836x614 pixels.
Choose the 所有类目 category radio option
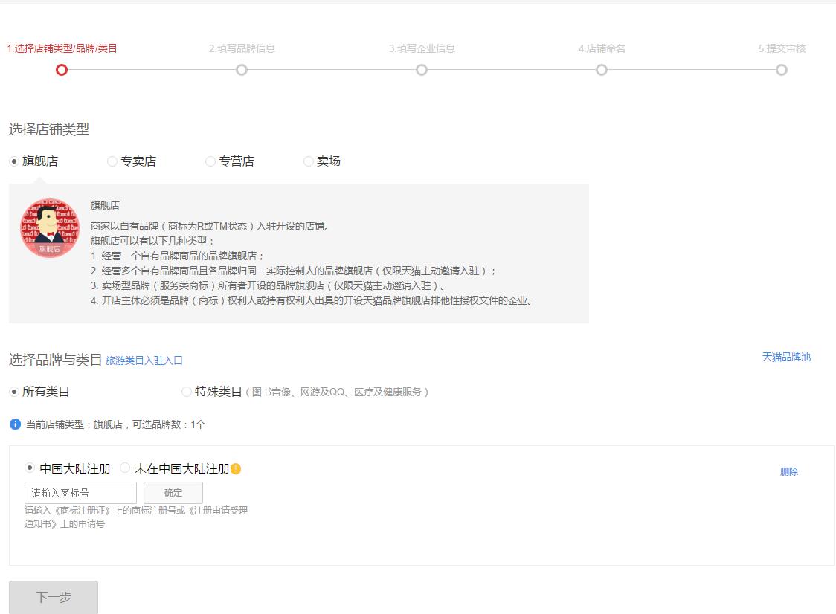(14, 392)
